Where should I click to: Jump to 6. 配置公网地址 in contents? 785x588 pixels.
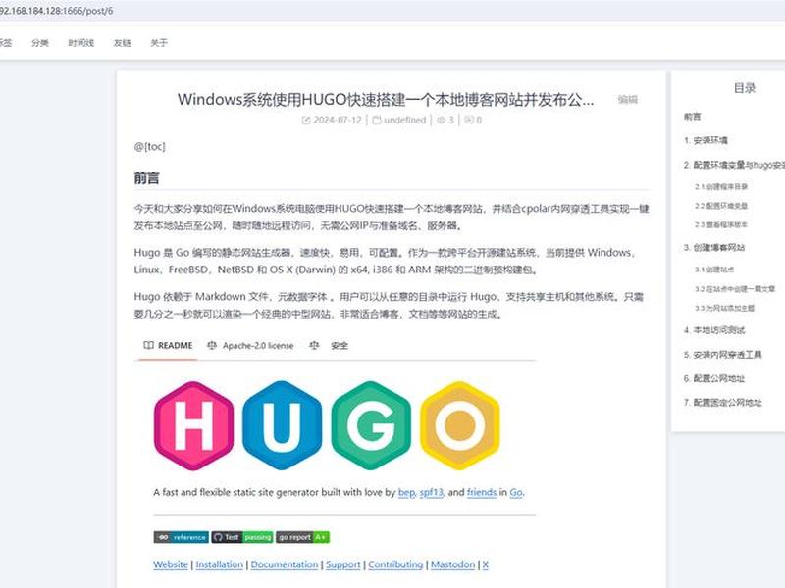pyautogui.click(x=714, y=378)
